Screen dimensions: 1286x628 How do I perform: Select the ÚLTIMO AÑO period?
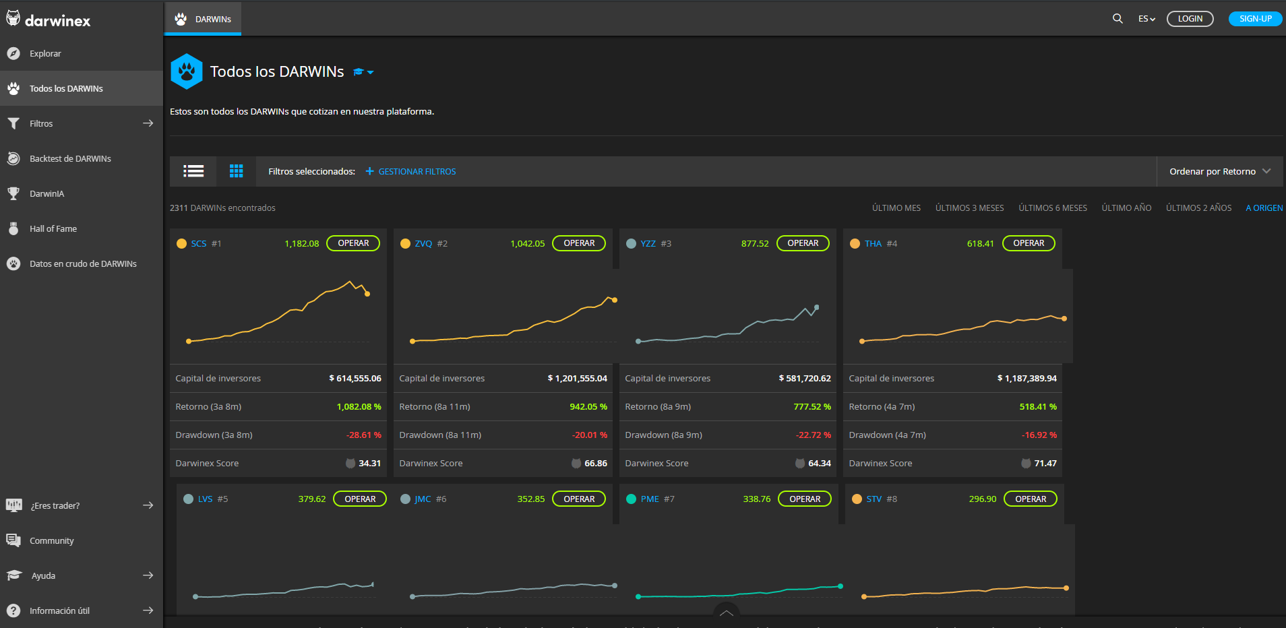point(1126,208)
